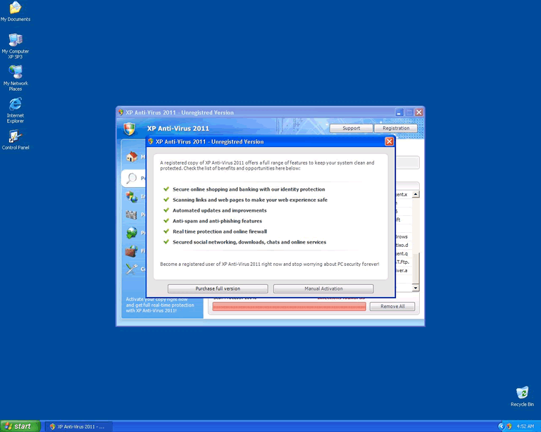Open My Documents desktop icon

click(15, 9)
